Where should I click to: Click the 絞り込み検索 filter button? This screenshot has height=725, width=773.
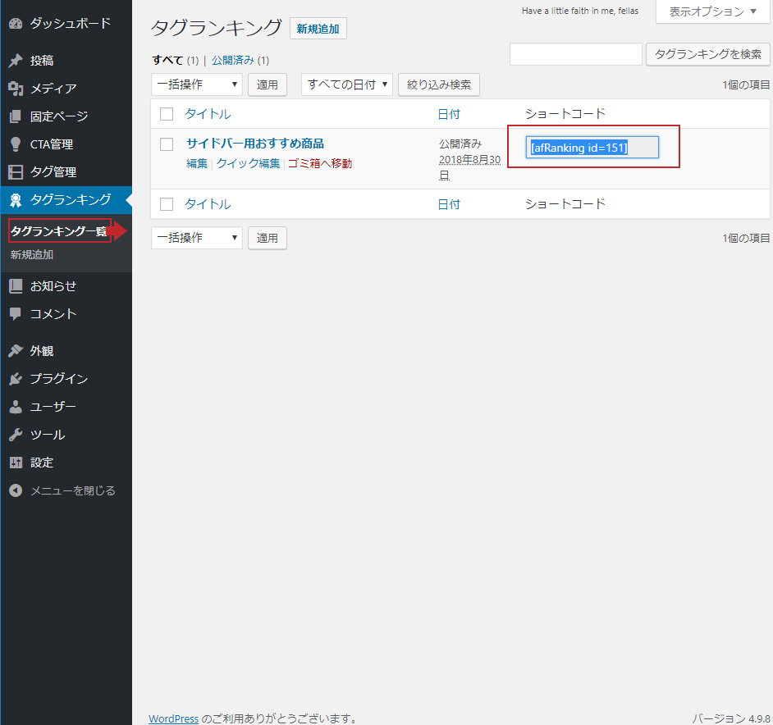(439, 84)
